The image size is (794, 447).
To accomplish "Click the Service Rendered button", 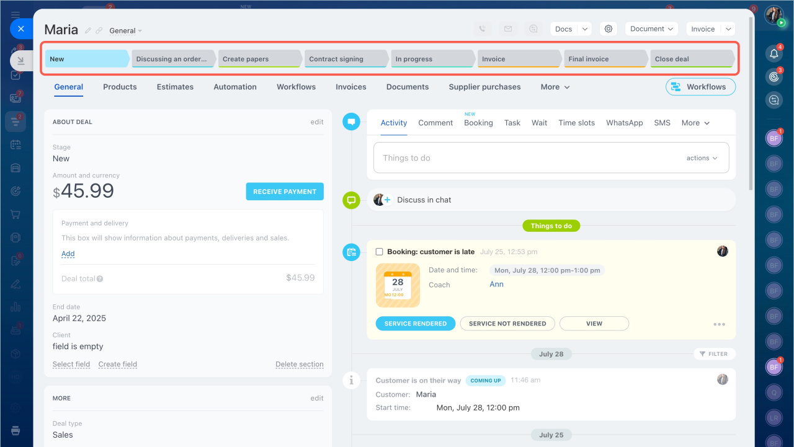I will tap(415, 324).
